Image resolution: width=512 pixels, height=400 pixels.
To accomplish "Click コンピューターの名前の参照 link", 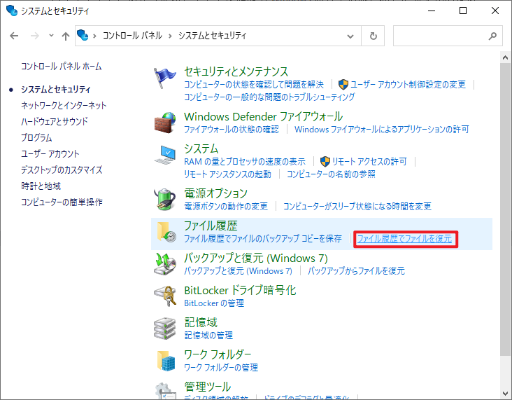I will tap(331, 174).
